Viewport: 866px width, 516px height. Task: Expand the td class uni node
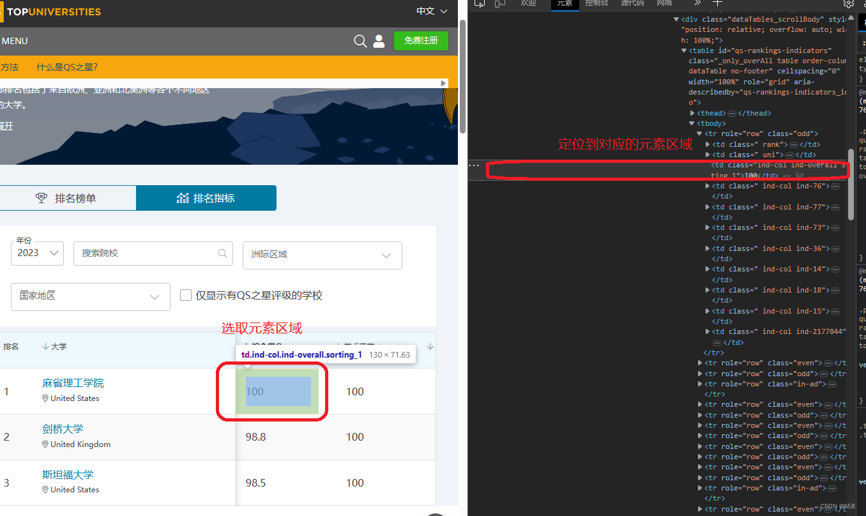coord(708,155)
